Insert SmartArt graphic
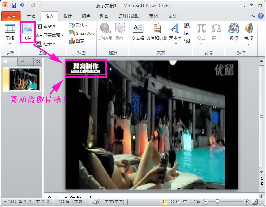 click(x=81, y=33)
